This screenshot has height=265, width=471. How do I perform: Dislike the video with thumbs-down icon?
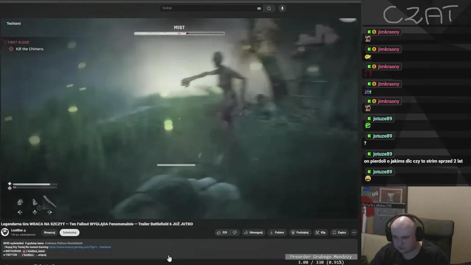point(234,233)
